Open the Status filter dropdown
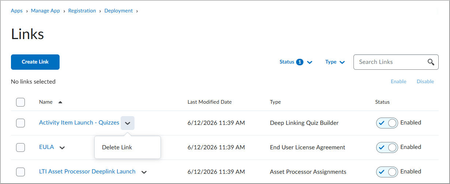Screen dimensions: 450x184 296,62
